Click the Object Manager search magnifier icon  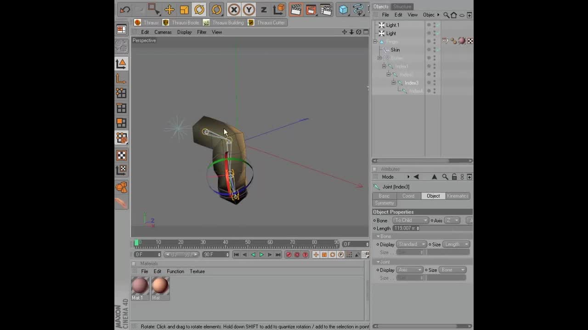point(447,15)
